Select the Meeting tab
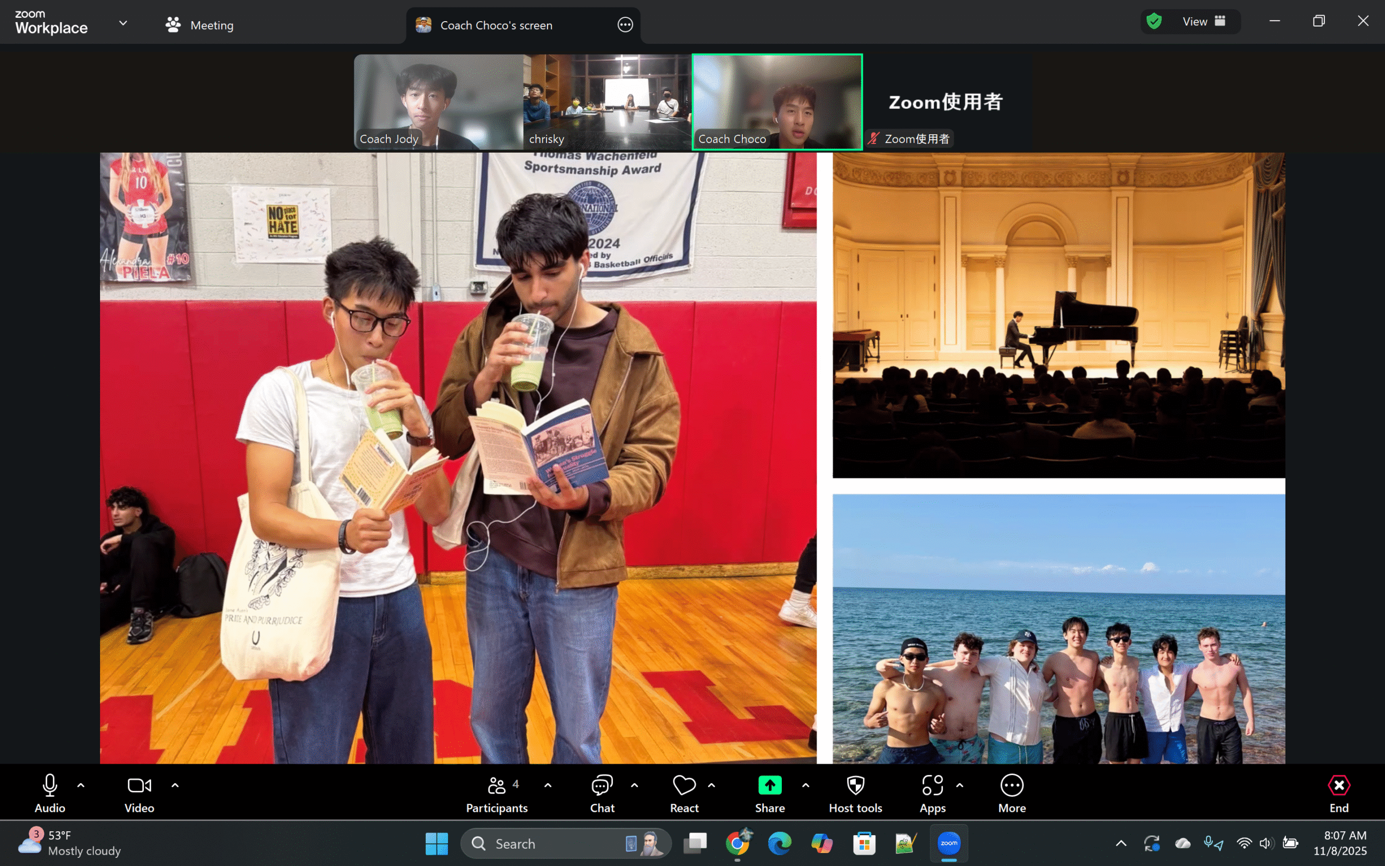Screen dimensions: 1385x866 coord(200,25)
